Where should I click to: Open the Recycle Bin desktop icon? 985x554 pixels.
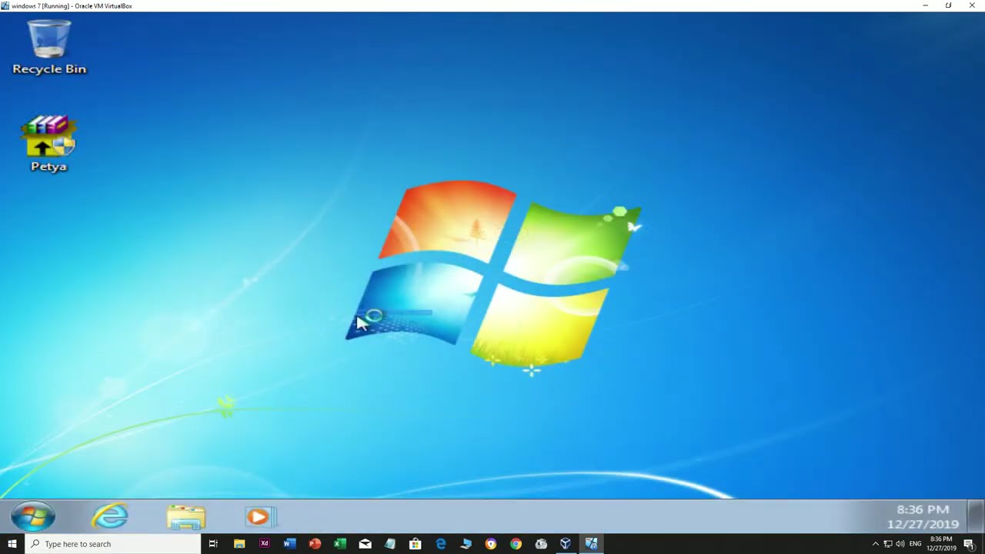coord(49,48)
